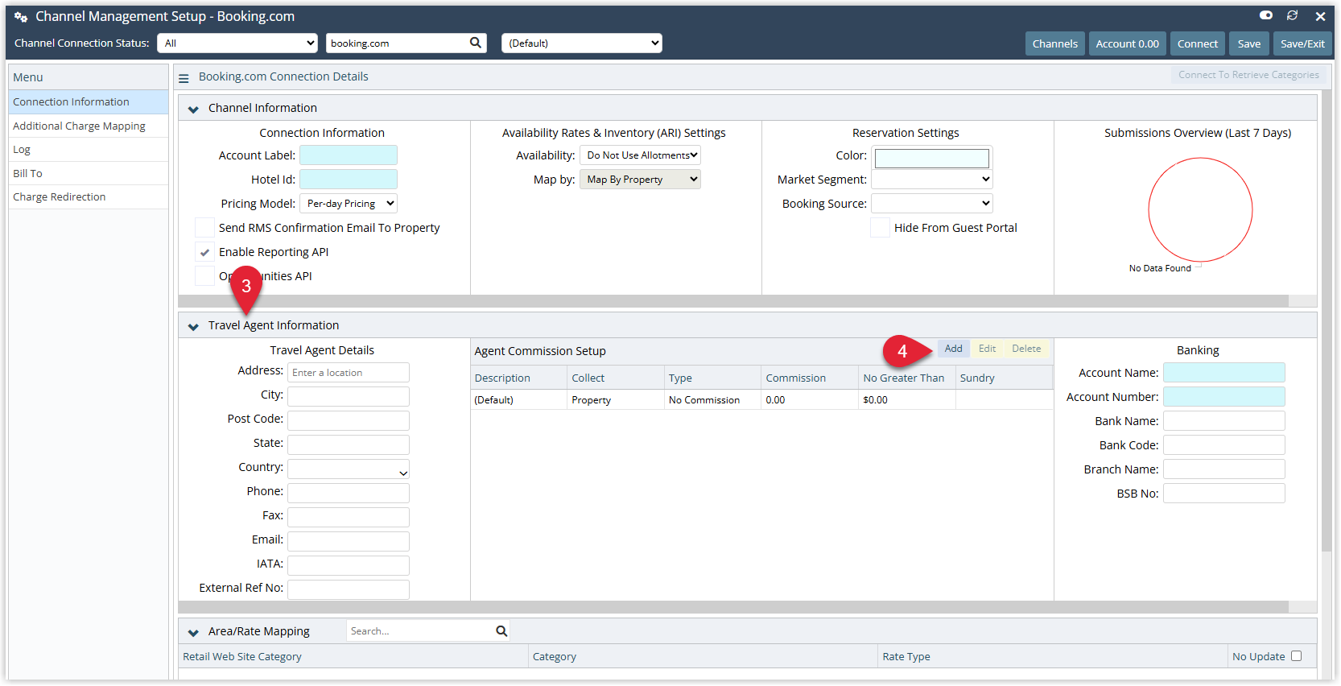
Task: Click the Banking Account Name field
Action: 1224,373
